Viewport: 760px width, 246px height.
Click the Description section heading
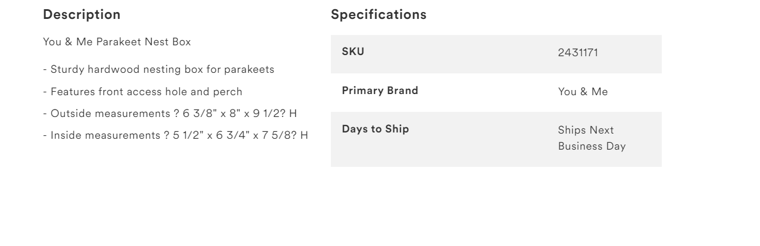pyautogui.click(x=82, y=15)
